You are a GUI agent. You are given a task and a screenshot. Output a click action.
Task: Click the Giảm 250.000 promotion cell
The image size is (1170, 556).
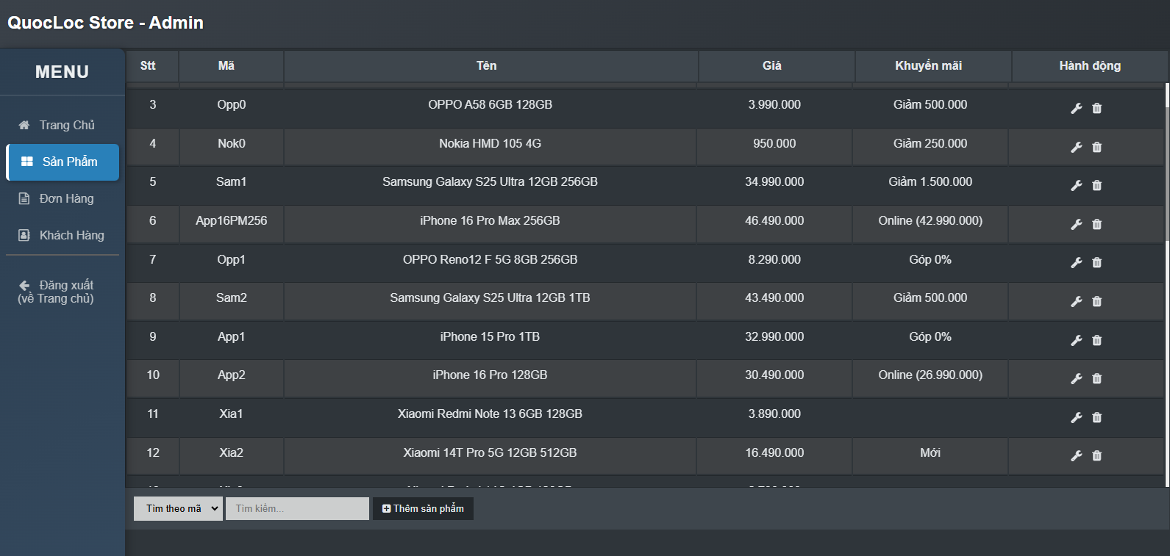pos(930,143)
